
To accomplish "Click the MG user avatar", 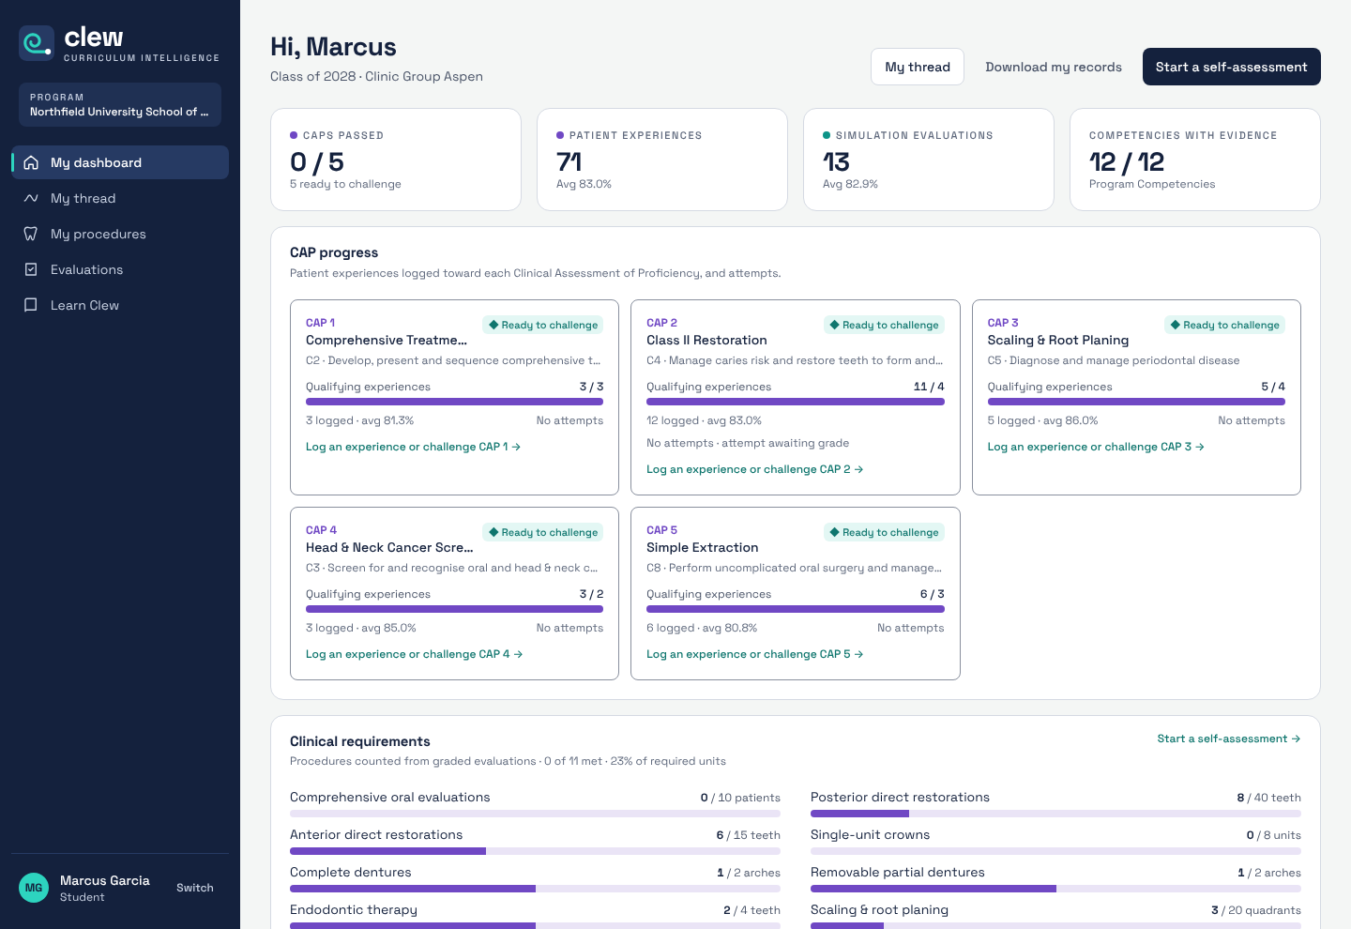I will [34, 888].
